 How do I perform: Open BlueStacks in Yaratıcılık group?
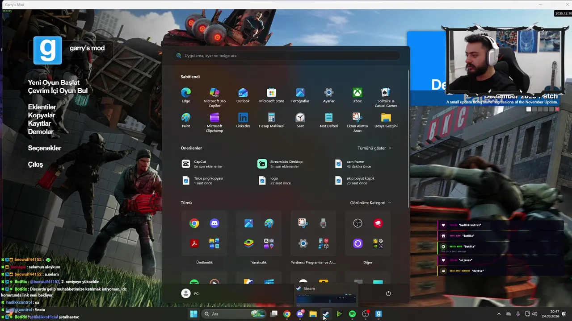[248, 243]
